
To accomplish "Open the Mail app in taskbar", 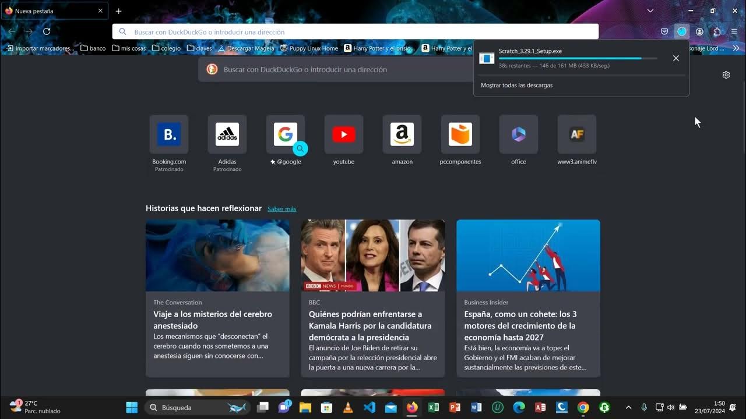I will pyautogui.click(x=390, y=407).
